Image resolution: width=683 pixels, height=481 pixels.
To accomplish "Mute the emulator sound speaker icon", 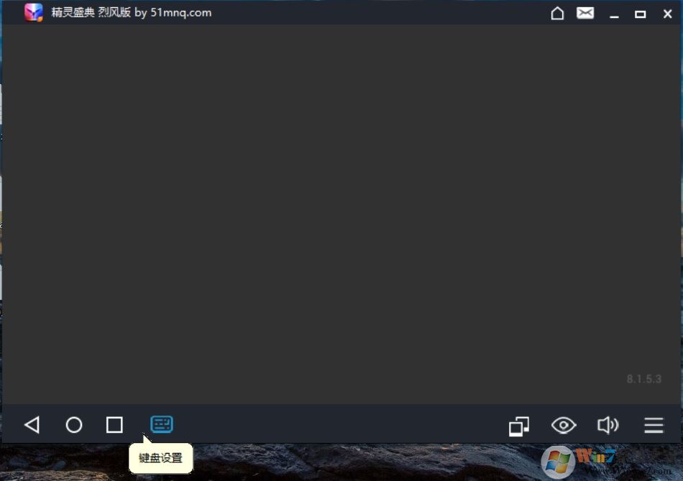I will click(608, 425).
